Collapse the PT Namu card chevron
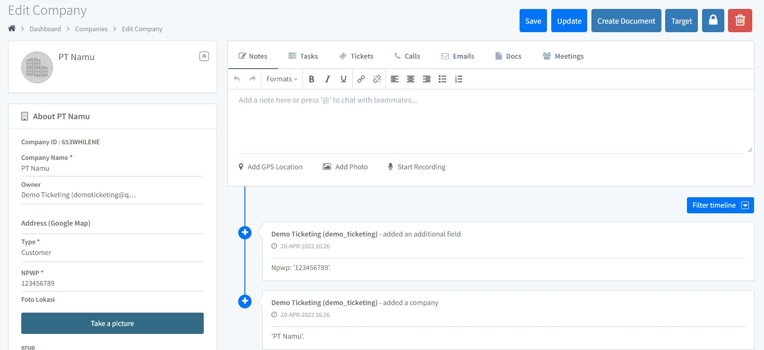764x350 pixels. click(x=204, y=56)
